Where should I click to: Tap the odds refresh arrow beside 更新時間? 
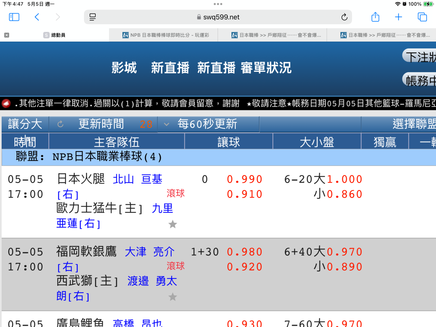click(x=61, y=124)
